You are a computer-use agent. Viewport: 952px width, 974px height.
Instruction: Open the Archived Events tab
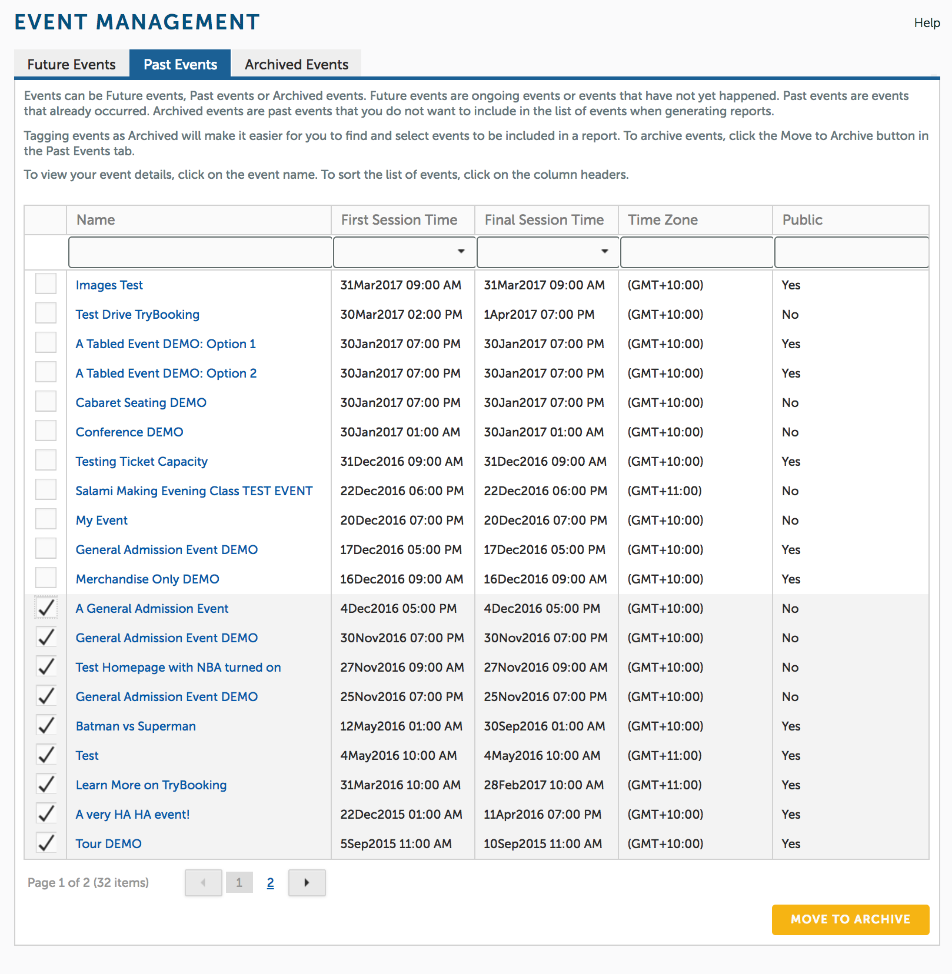coord(297,64)
